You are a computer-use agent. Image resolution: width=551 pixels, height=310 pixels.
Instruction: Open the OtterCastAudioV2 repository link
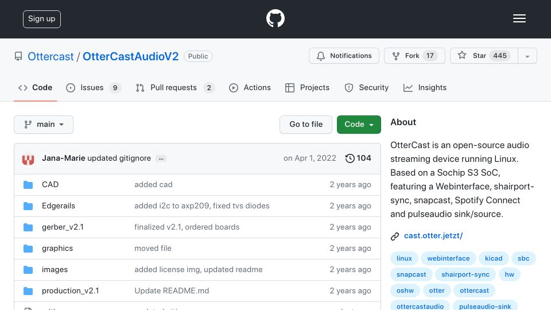pos(130,56)
